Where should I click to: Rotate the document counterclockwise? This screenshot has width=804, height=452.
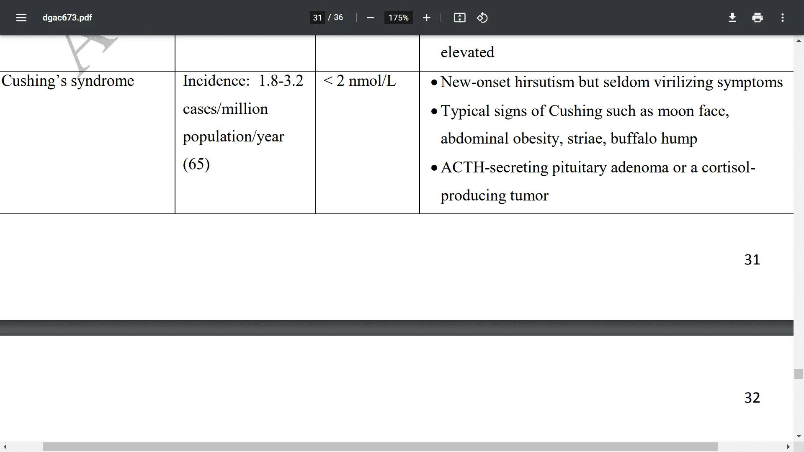(x=482, y=18)
